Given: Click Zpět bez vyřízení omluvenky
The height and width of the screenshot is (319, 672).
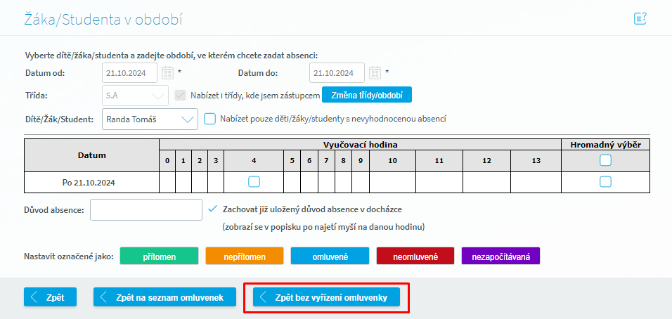Looking at the screenshot, I should [x=326, y=297].
